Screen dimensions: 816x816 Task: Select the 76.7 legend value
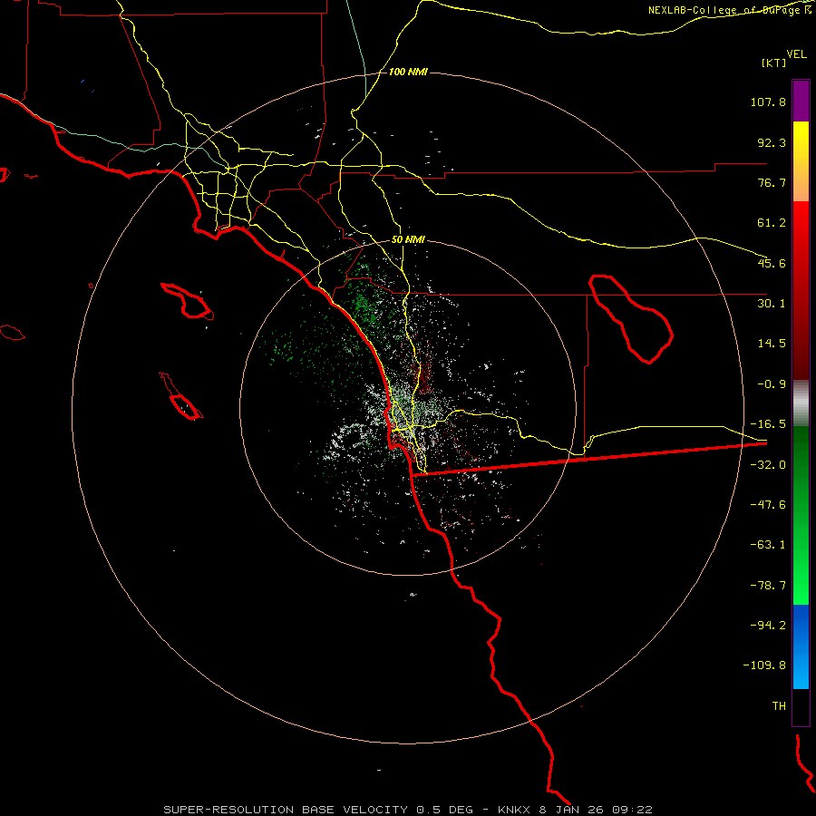click(x=772, y=182)
